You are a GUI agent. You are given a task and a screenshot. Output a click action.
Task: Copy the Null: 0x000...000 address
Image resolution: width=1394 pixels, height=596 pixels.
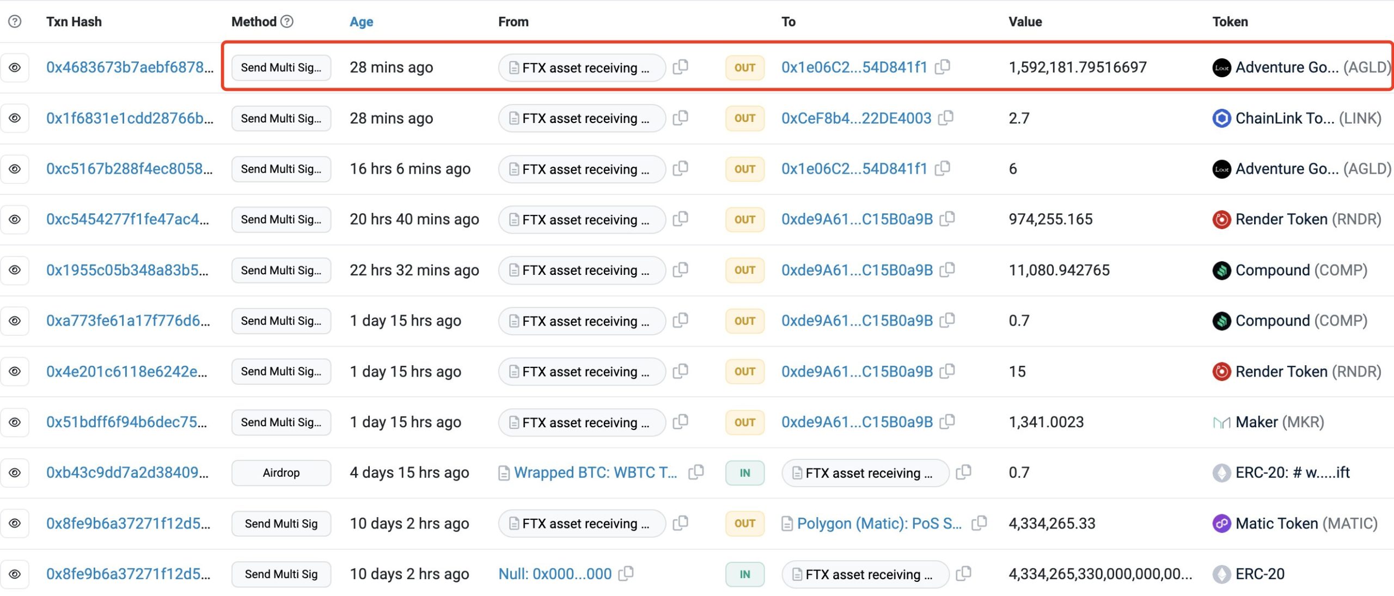pyautogui.click(x=626, y=573)
